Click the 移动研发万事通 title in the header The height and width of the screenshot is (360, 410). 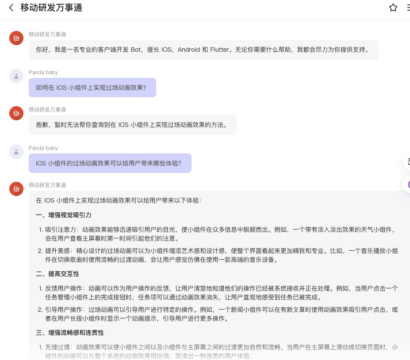(51, 8)
